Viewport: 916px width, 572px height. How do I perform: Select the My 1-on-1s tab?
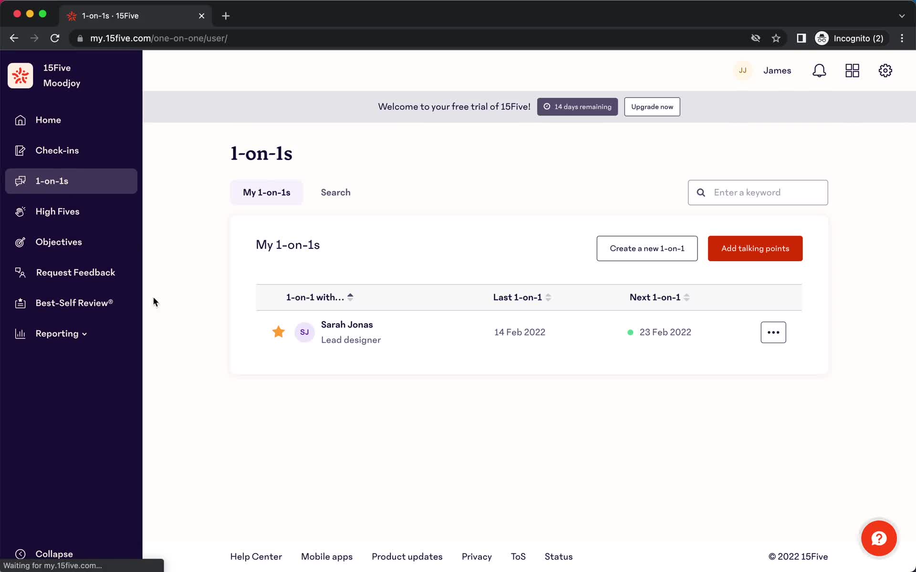266,192
